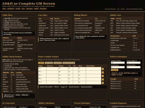
Task: Select the Legendary difficulty row
Action: coord(19,91)
